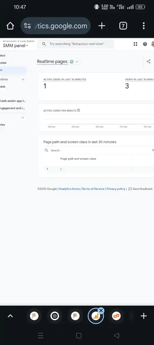
Task: Open SMM panel property selector dropdown
Action: [x=15, y=46]
